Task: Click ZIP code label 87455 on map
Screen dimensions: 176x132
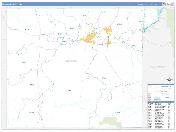Action: (x=32, y=85)
